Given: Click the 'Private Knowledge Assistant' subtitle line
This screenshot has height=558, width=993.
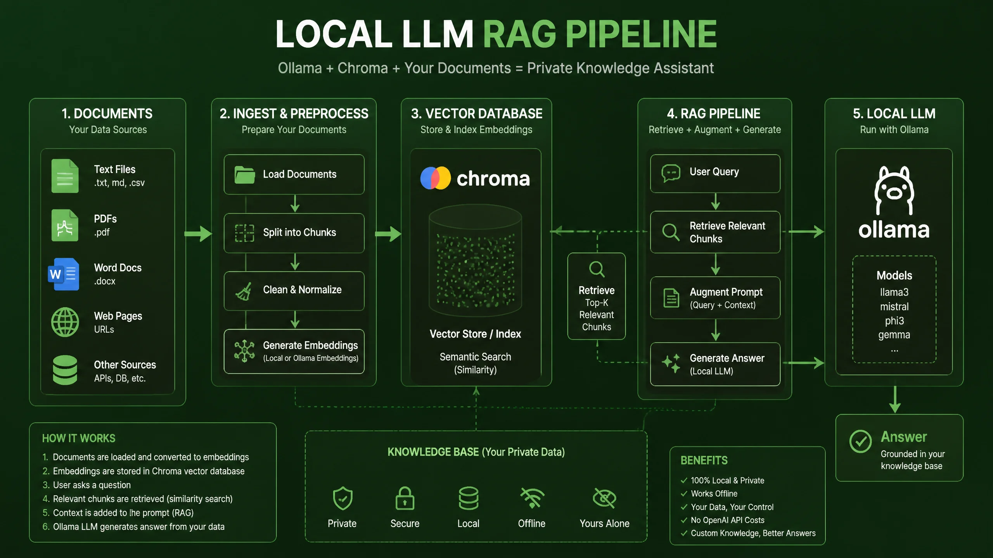Looking at the screenshot, I should [496, 68].
